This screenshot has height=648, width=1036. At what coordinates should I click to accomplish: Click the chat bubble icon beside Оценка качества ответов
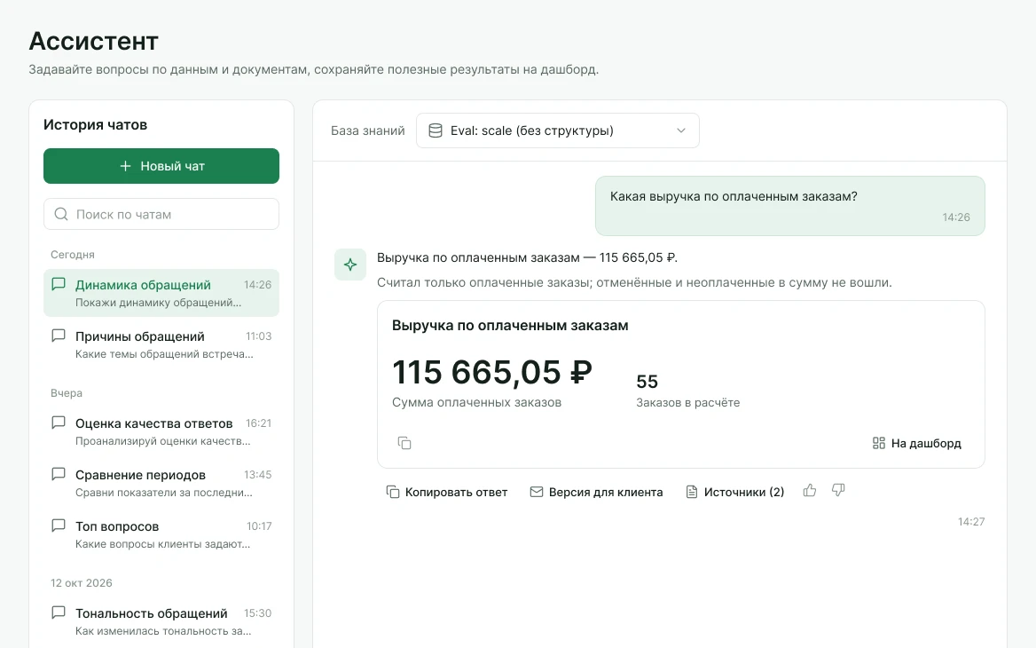pos(59,423)
